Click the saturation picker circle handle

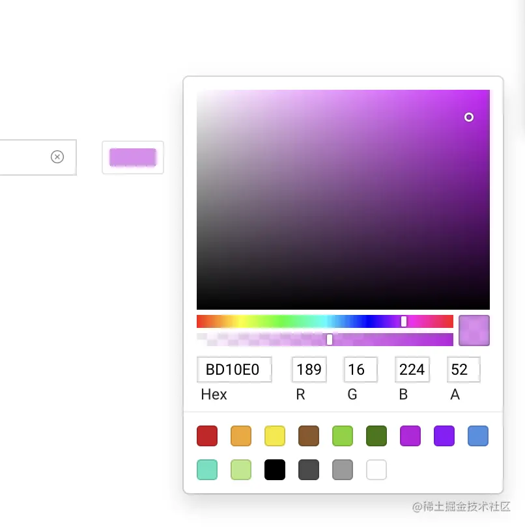[469, 117]
